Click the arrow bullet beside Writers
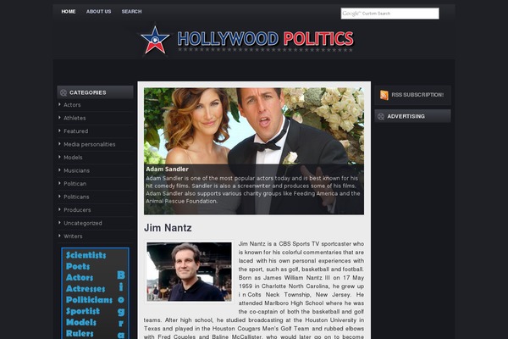The image size is (508, 339). 59,236
